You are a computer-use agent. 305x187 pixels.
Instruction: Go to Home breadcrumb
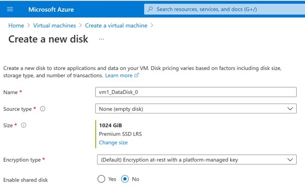click(16, 25)
